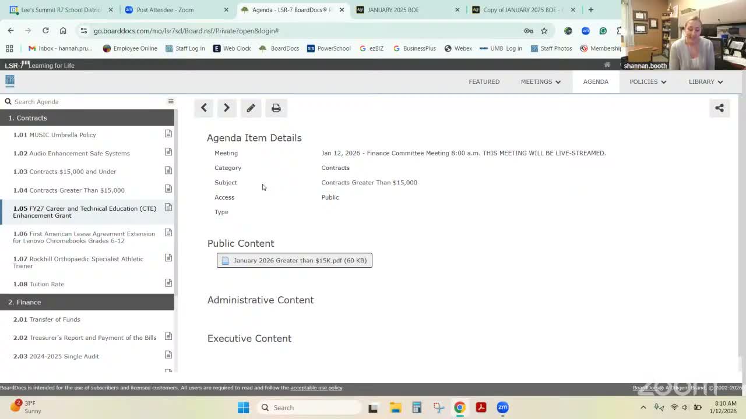Image resolution: width=746 pixels, height=419 pixels.
Task: Open Adobe Acrobat from taskbar
Action: pyautogui.click(x=481, y=407)
